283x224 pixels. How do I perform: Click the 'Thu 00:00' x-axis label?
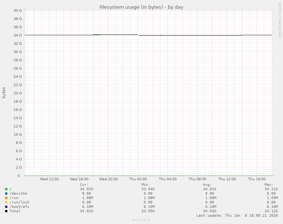[138, 179]
